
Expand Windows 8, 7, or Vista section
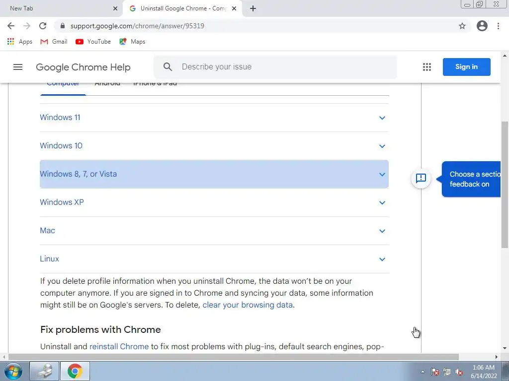coord(214,174)
